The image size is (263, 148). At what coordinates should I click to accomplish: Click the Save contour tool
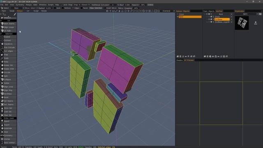coord(8,143)
